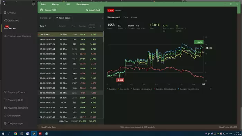This screenshot has height=136, width=242.
Task: Select session 10-01-2024 15:14
Action: 70,59
